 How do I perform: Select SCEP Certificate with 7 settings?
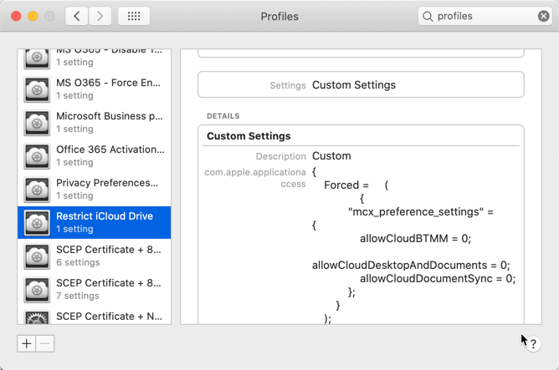point(109,289)
